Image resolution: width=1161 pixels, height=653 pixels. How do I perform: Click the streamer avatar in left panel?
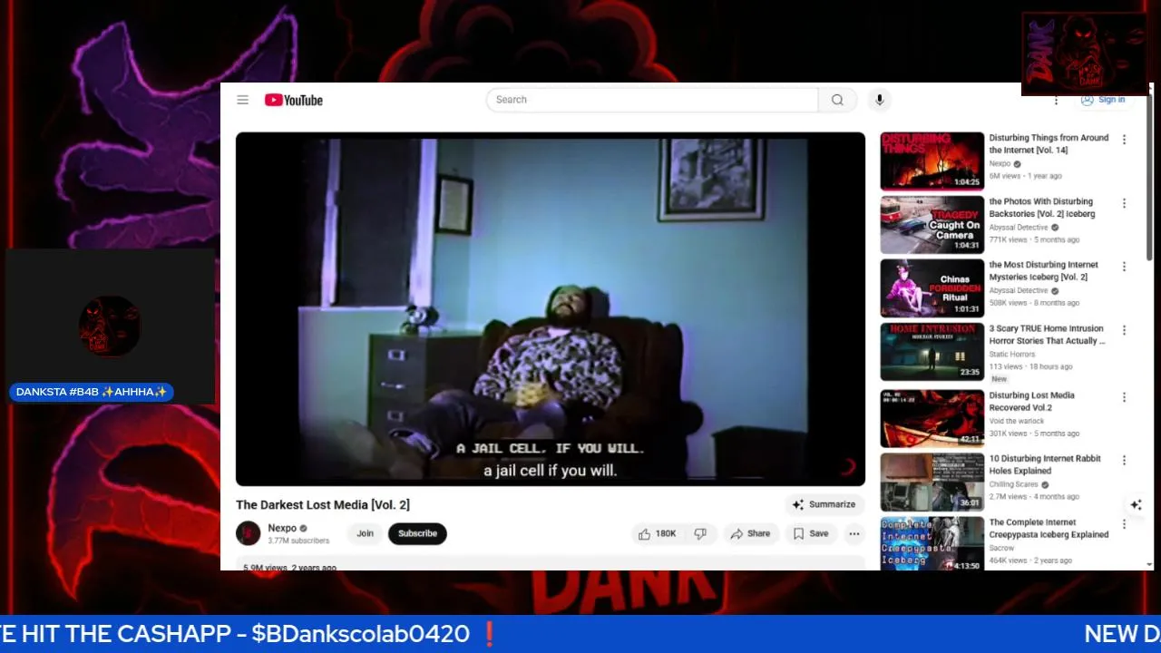click(110, 326)
